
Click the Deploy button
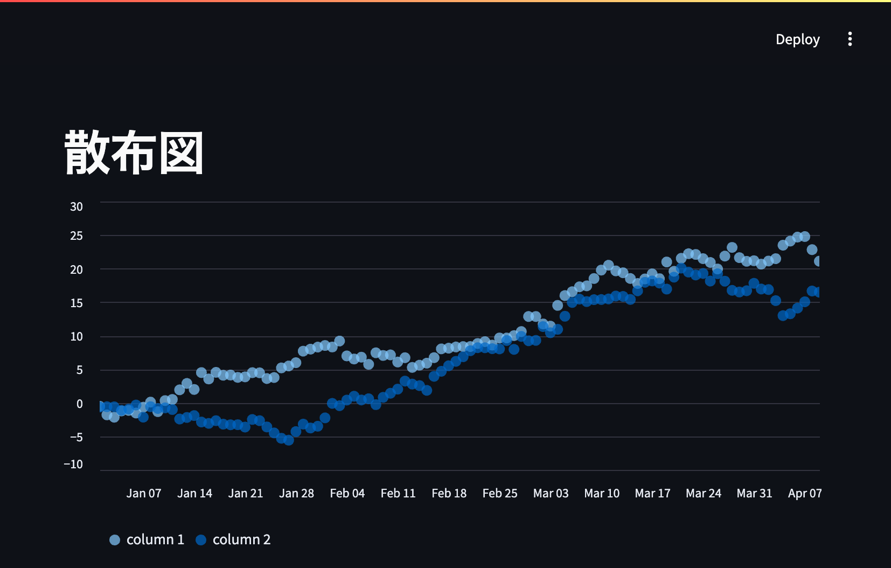click(x=798, y=39)
